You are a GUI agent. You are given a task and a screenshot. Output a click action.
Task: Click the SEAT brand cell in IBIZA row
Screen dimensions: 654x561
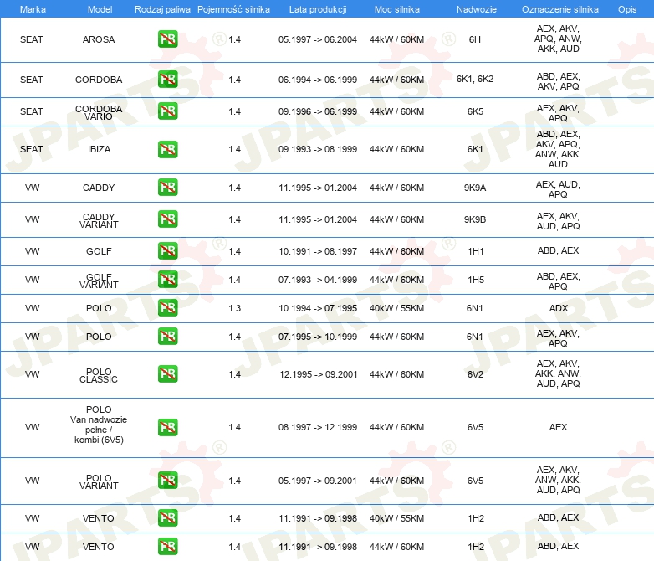[x=32, y=149]
